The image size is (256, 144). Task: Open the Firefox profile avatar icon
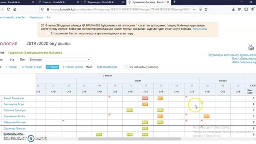pos(253,9)
